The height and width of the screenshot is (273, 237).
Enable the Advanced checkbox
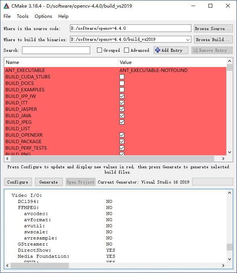click(127, 50)
